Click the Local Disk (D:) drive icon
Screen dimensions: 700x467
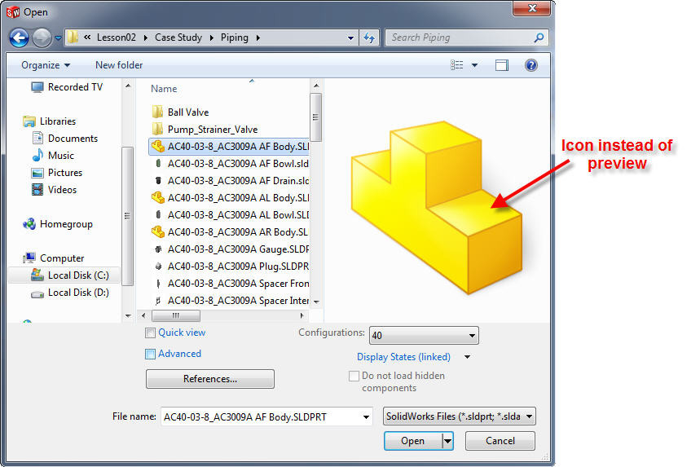tap(37, 293)
